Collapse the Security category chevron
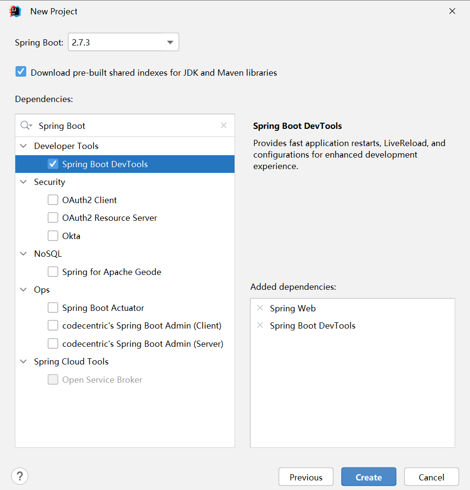This screenshot has width=470, height=490. [23, 182]
